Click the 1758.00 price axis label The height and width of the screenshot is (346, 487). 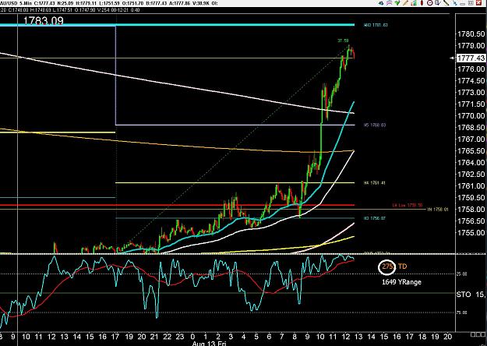tap(471, 210)
